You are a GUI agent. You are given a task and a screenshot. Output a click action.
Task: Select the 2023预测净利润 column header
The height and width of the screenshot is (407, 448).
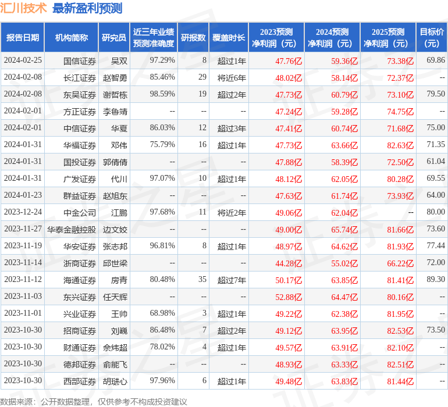tap(276, 37)
